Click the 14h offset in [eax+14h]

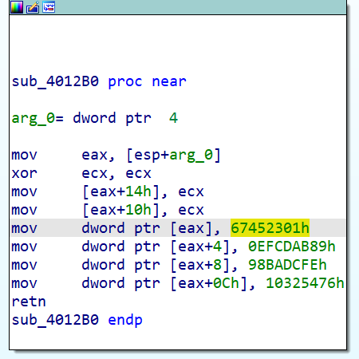[x=138, y=191]
